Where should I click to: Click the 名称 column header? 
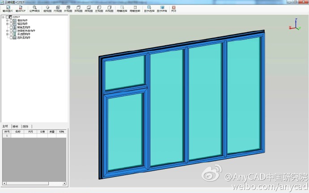pyautogui.click(x=18, y=132)
